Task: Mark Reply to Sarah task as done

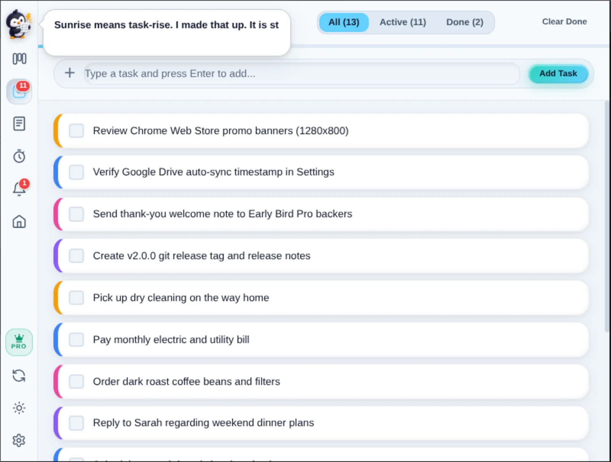Action: click(x=76, y=423)
